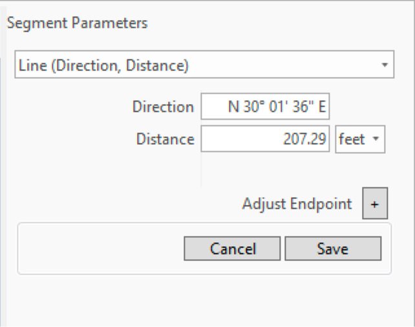Click the Distance label text
Viewport: 415px width, 327px height.
[165, 139]
